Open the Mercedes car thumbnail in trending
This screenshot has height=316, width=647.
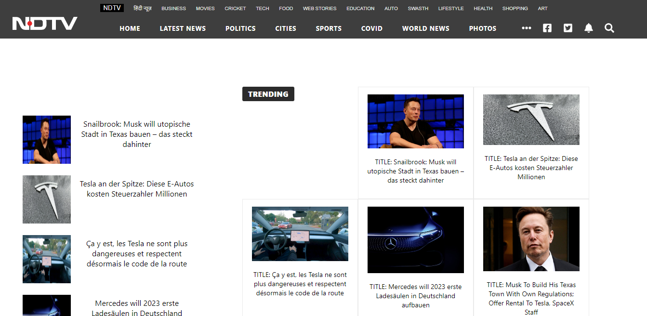click(x=415, y=240)
